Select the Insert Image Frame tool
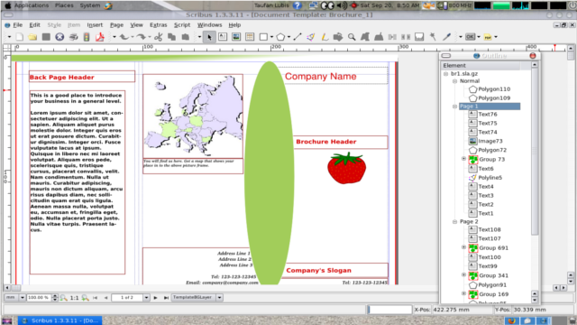The width and height of the screenshot is (577, 325). [236, 37]
